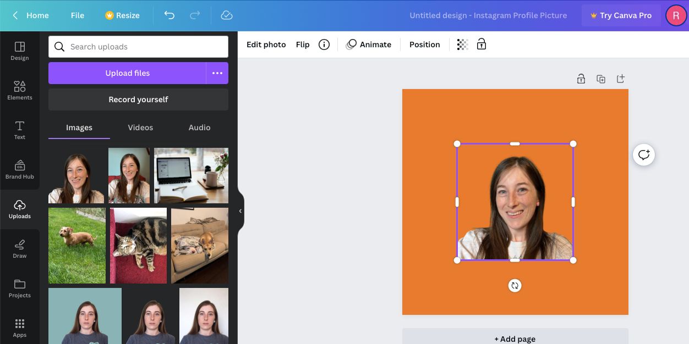Image resolution: width=689 pixels, height=344 pixels.
Task: Click the redo arrow icon
Action: pos(195,15)
